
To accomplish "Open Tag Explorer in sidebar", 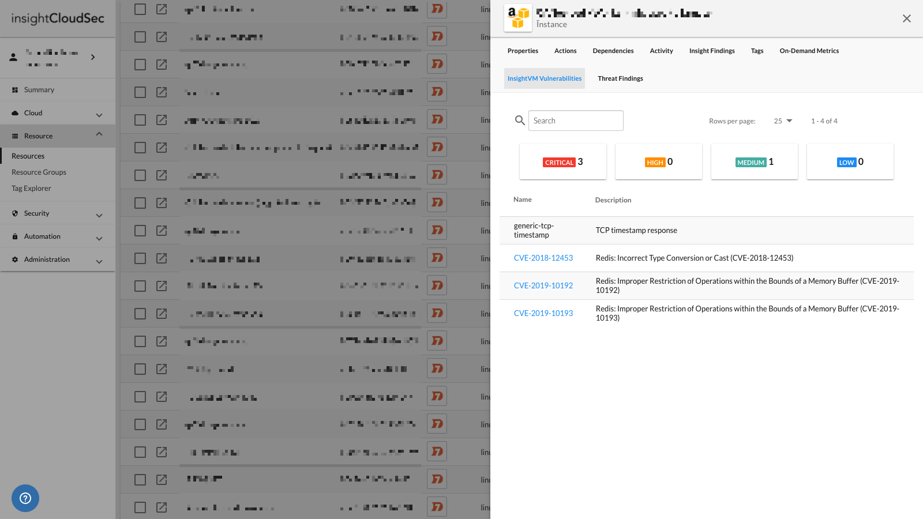I will [31, 189].
